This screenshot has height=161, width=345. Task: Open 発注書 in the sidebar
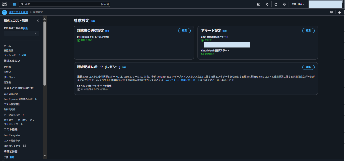[7, 82]
